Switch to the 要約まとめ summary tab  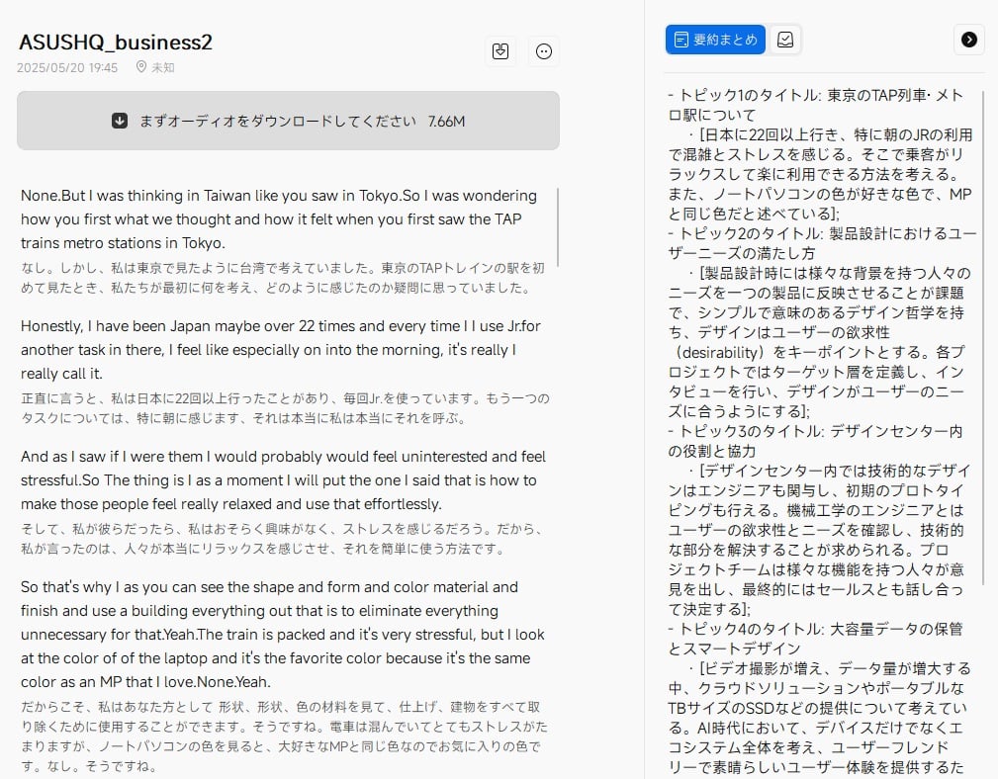click(715, 40)
